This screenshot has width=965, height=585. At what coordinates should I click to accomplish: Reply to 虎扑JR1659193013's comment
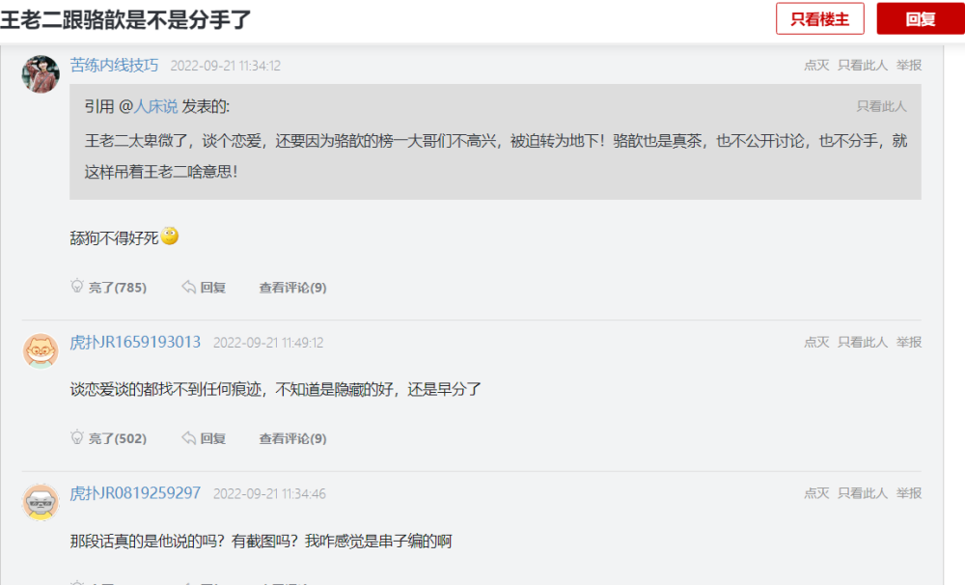[x=204, y=438]
